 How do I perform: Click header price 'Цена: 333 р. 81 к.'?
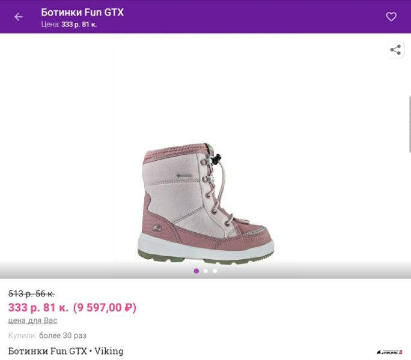[x=69, y=25]
